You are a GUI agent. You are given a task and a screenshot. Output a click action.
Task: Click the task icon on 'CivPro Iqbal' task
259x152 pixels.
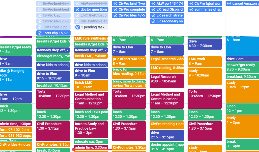191,4
